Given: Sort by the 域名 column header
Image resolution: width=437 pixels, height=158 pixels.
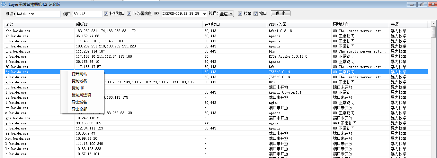Looking at the screenshot, I should (x=39, y=24).
